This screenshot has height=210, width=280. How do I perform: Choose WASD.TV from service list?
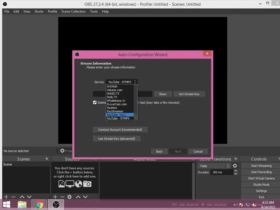tap(120, 94)
